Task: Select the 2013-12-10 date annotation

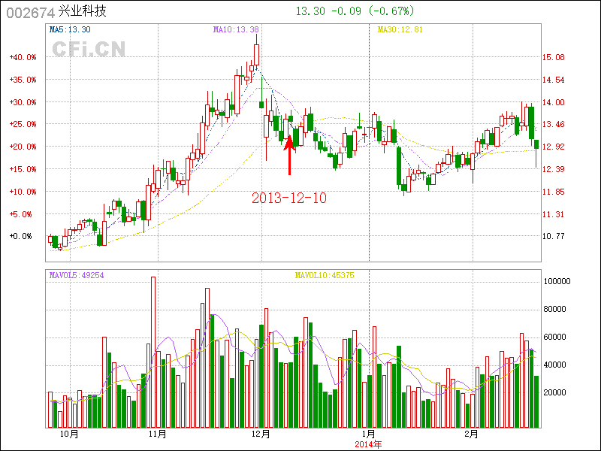Action: pos(288,198)
